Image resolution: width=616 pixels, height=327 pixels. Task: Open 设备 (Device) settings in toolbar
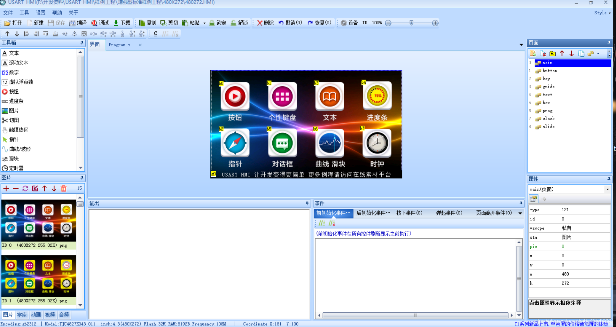pos(349,23)
